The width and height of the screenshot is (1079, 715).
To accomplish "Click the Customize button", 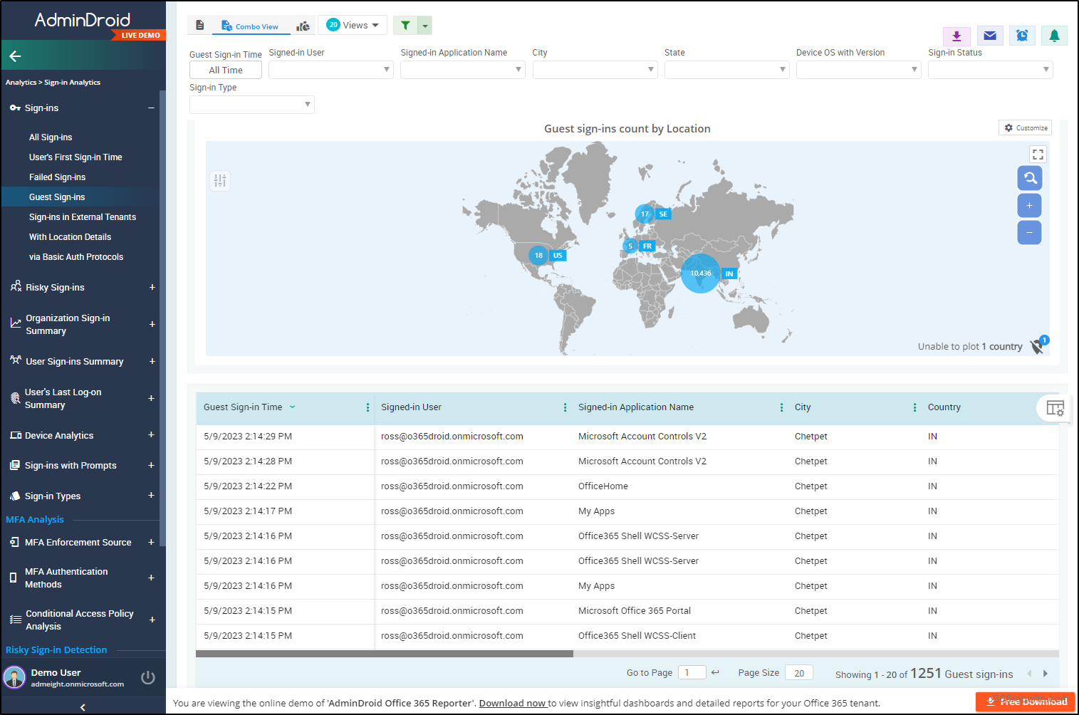I will [x=1026, y=127].
